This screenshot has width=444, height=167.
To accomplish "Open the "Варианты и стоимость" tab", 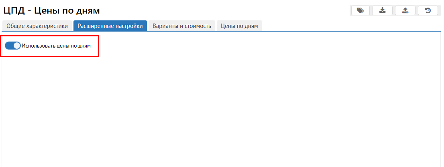I will point(182,26).
